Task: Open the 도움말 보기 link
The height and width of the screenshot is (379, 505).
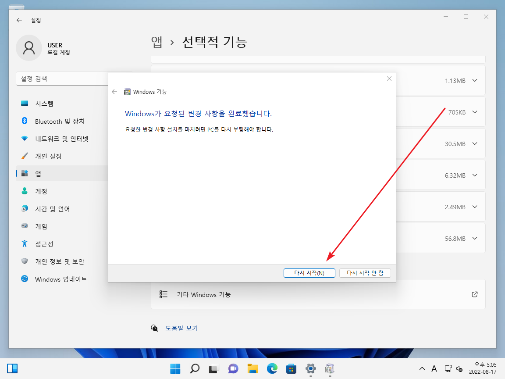Action: 181,328
